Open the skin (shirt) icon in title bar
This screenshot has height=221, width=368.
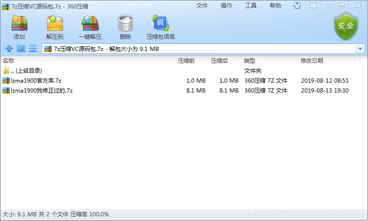coord(297,5)
